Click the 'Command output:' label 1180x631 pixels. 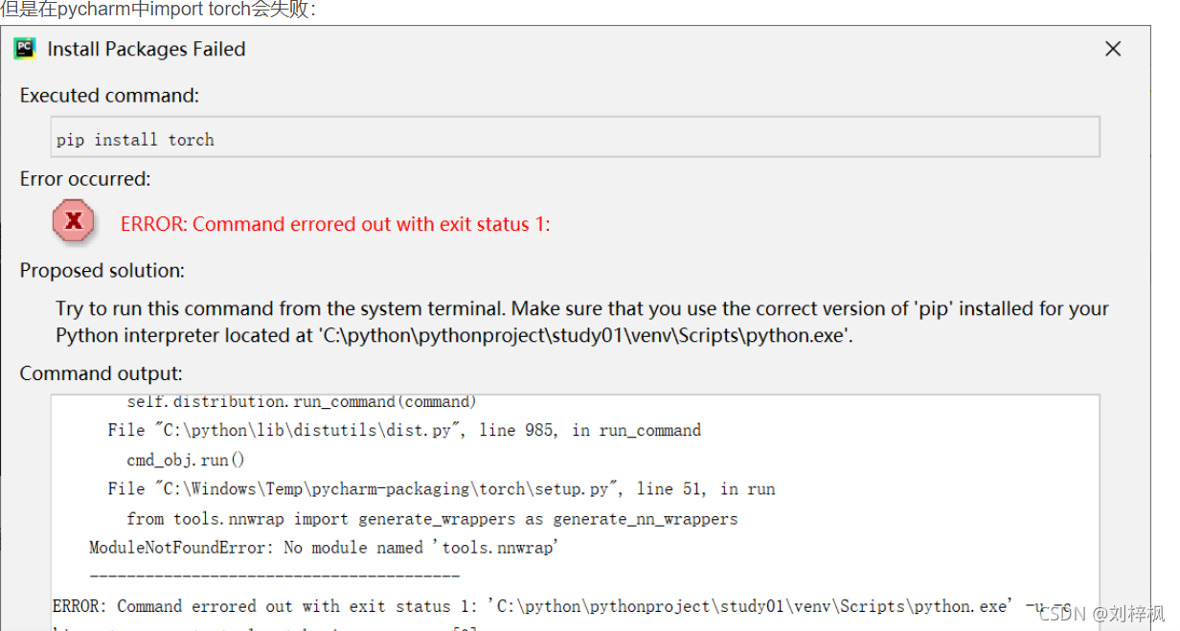[x=101, y=373]
